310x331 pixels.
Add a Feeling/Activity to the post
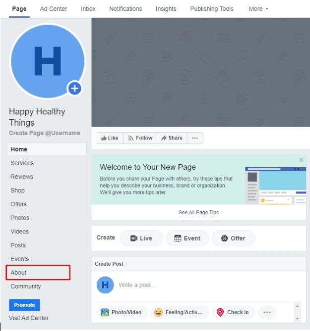(x=180, y=312)
